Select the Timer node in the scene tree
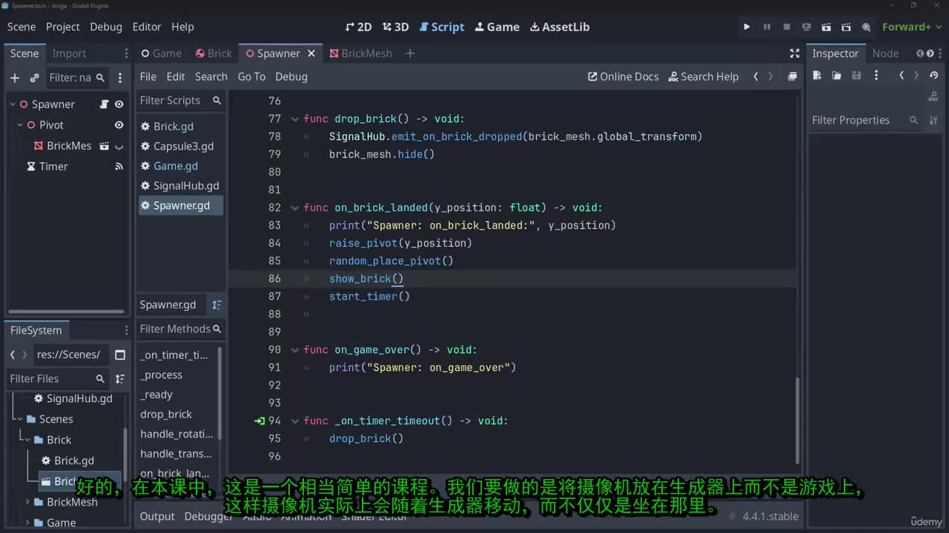 point(53,167)
